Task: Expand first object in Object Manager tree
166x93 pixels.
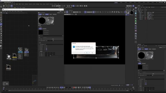Action: pos(138,9)
